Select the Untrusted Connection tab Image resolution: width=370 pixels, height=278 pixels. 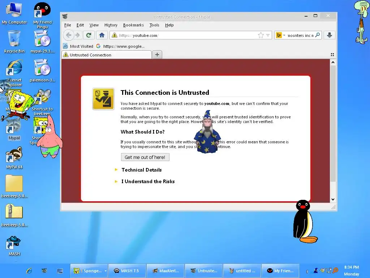[x=107, y=55]
